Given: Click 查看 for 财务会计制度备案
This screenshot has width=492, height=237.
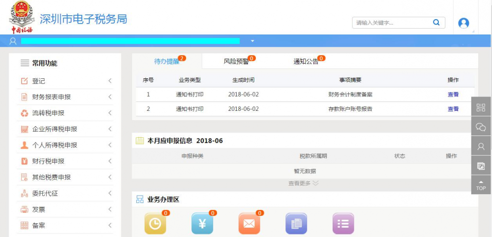Looking at the screenshot, I should [x=453, y=95].
